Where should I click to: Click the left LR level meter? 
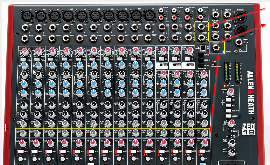click(226, 71)
